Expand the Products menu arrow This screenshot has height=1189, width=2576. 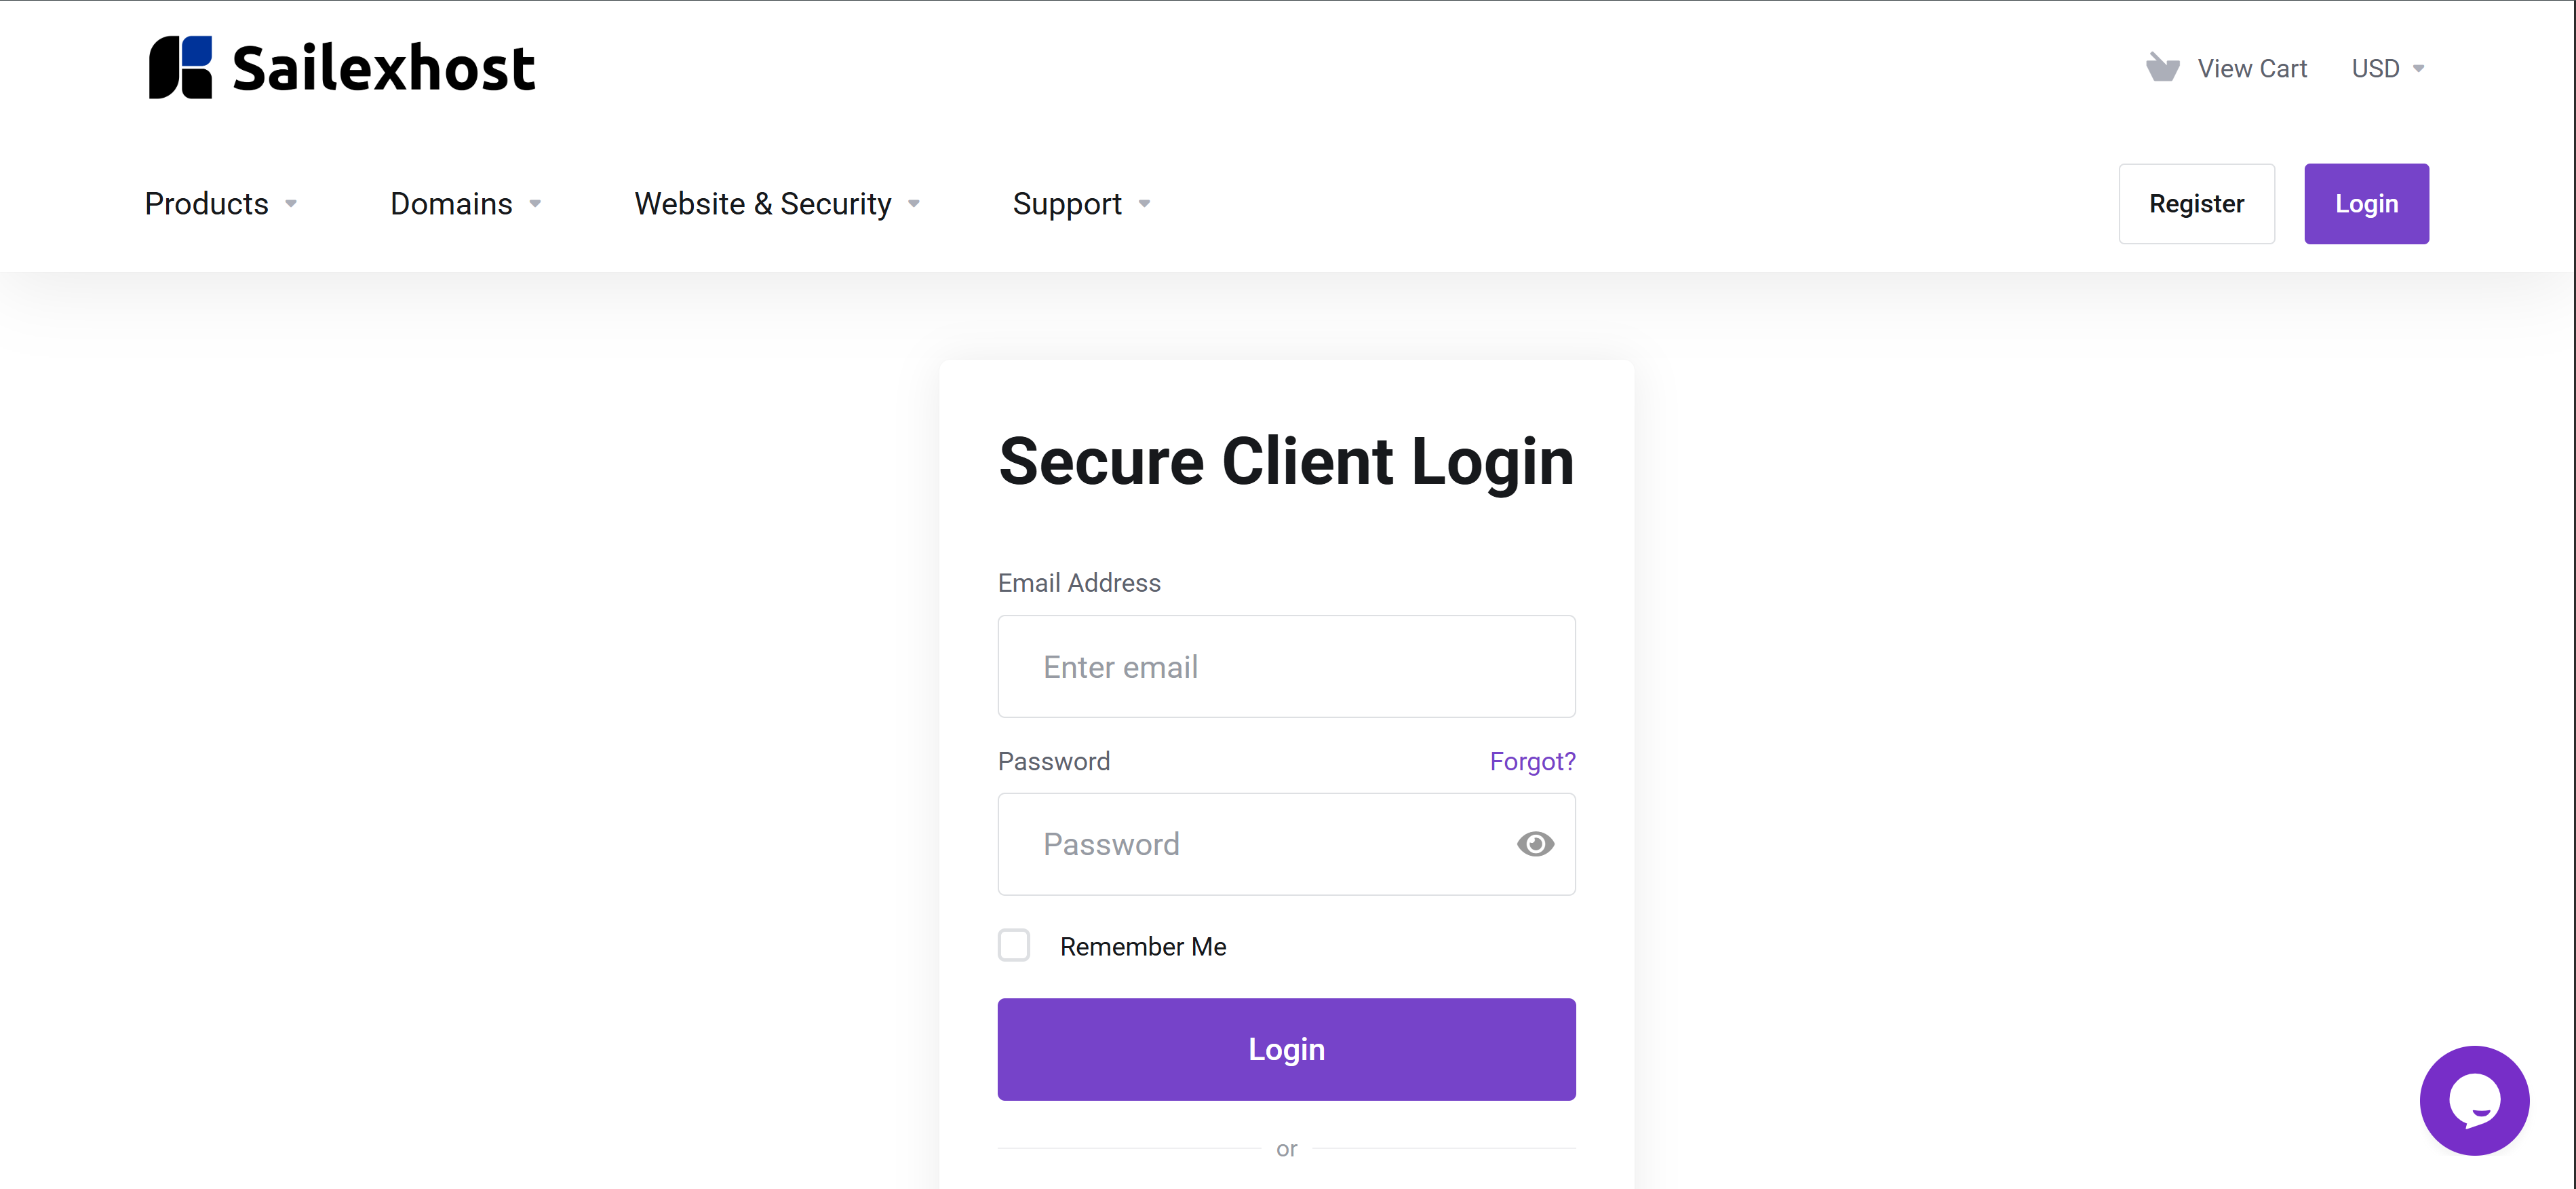pos(291,204)
